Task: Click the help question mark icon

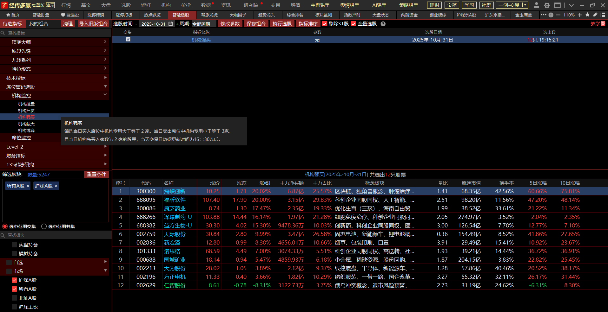Action: pyautogui.click(x=383, y=24)
